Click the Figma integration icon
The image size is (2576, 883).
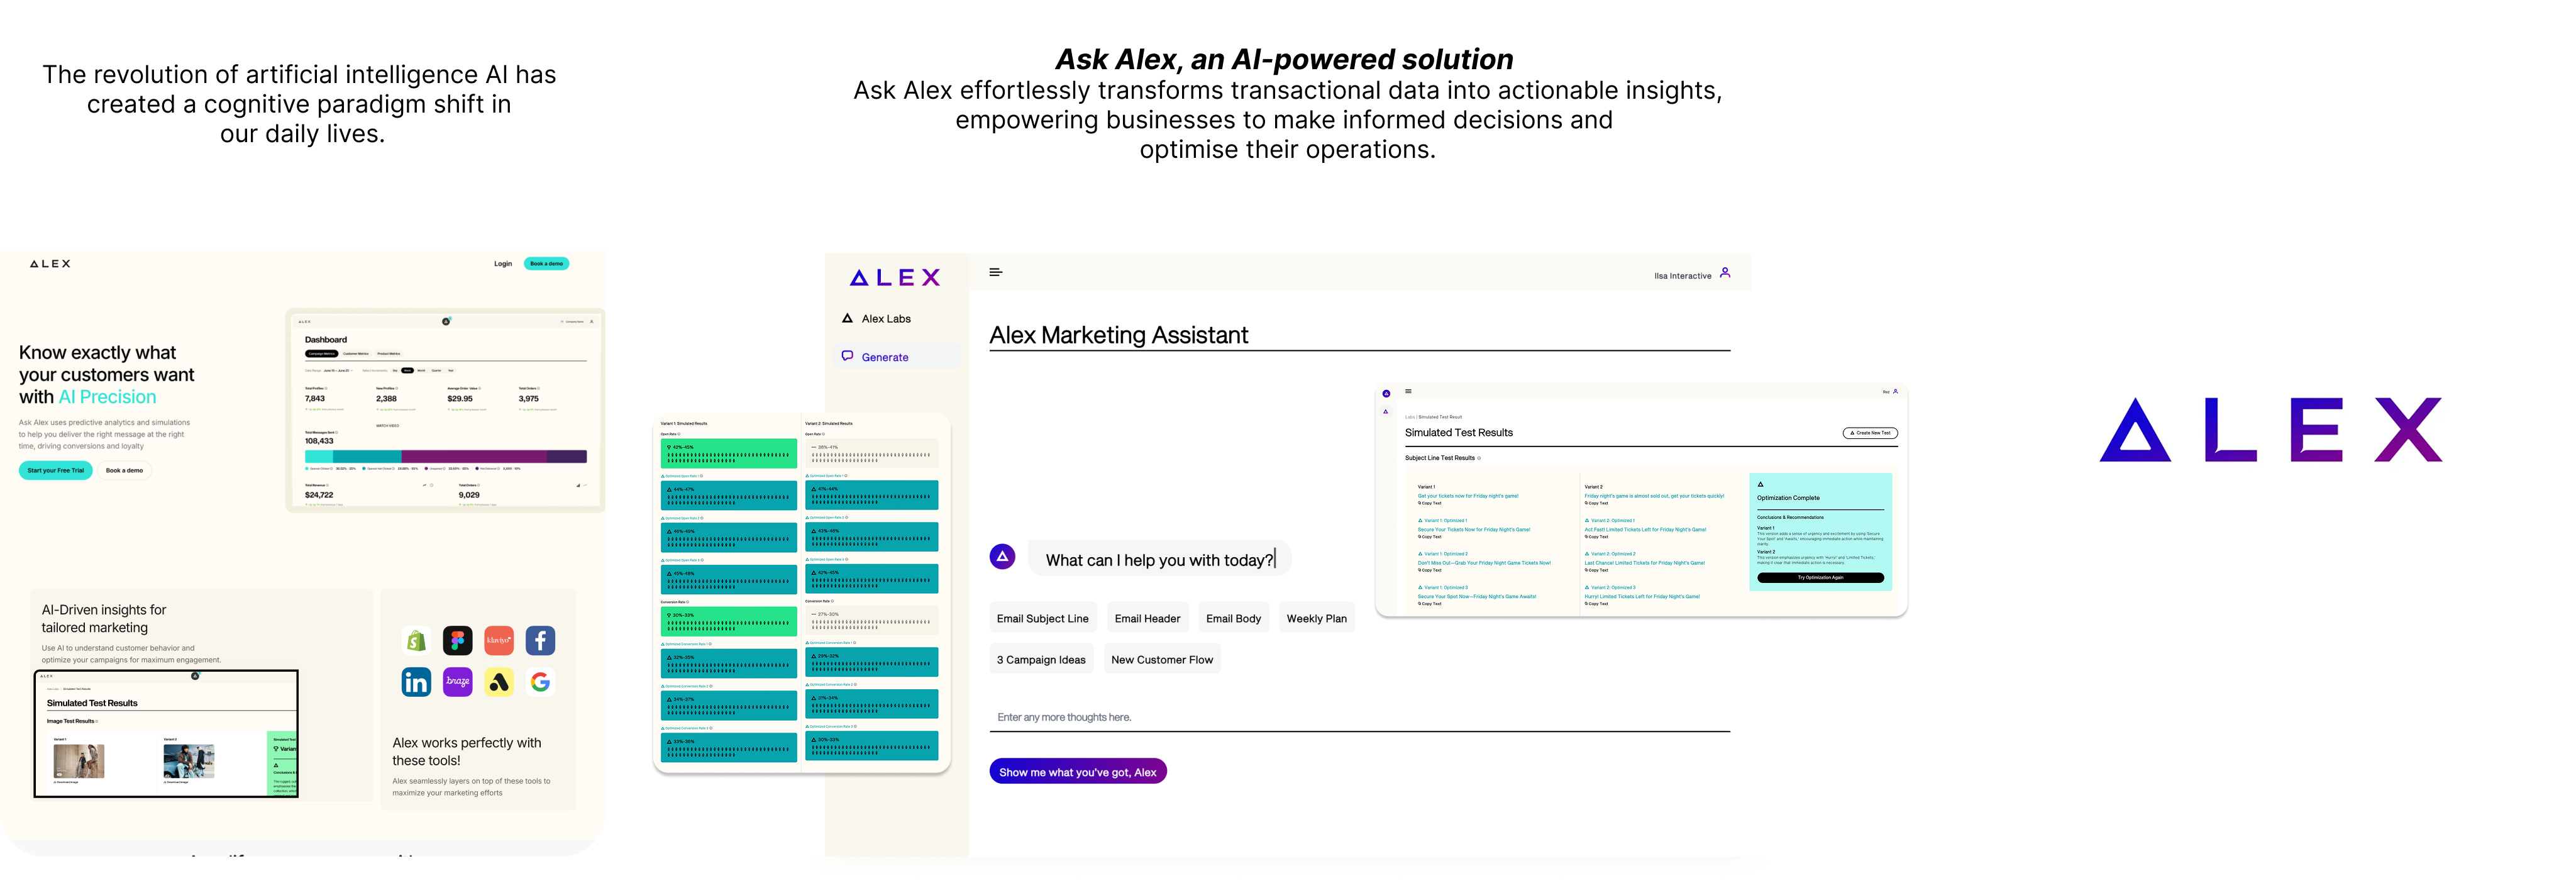click(458, 641)
